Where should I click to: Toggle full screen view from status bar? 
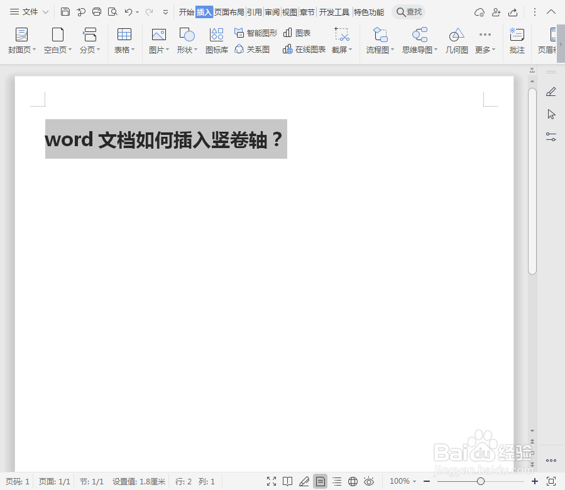pos(272,481)
